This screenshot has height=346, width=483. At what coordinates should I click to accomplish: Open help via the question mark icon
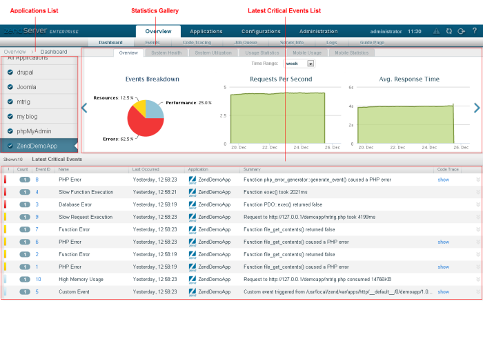[x=474, y=31]
